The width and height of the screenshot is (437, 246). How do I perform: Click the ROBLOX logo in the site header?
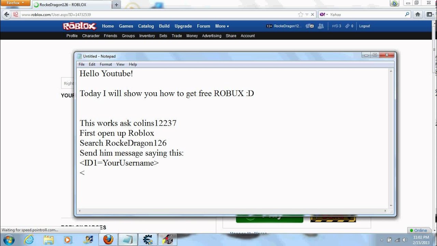tap(80, 26)
